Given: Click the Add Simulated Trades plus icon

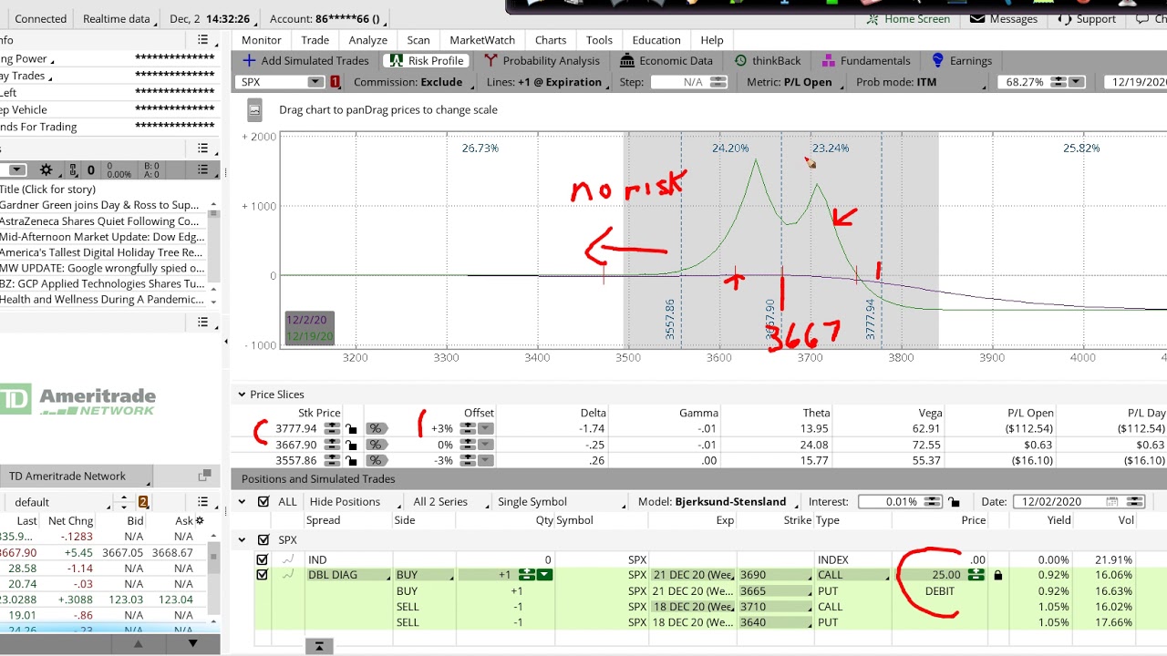Looking at the screenshot, I should pos(249,60).
